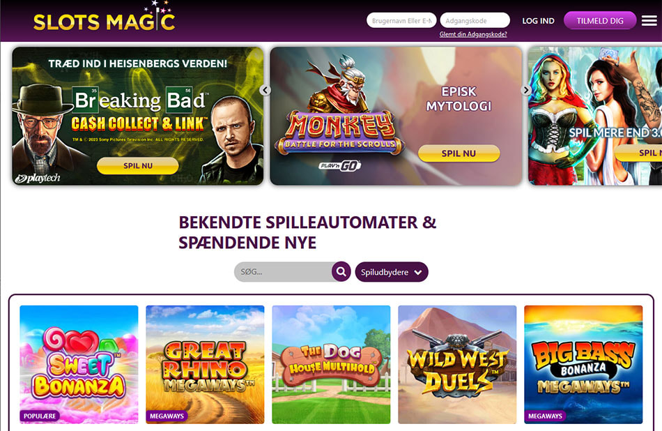Click the magnifying glass search icon

[x=341, y=272]
